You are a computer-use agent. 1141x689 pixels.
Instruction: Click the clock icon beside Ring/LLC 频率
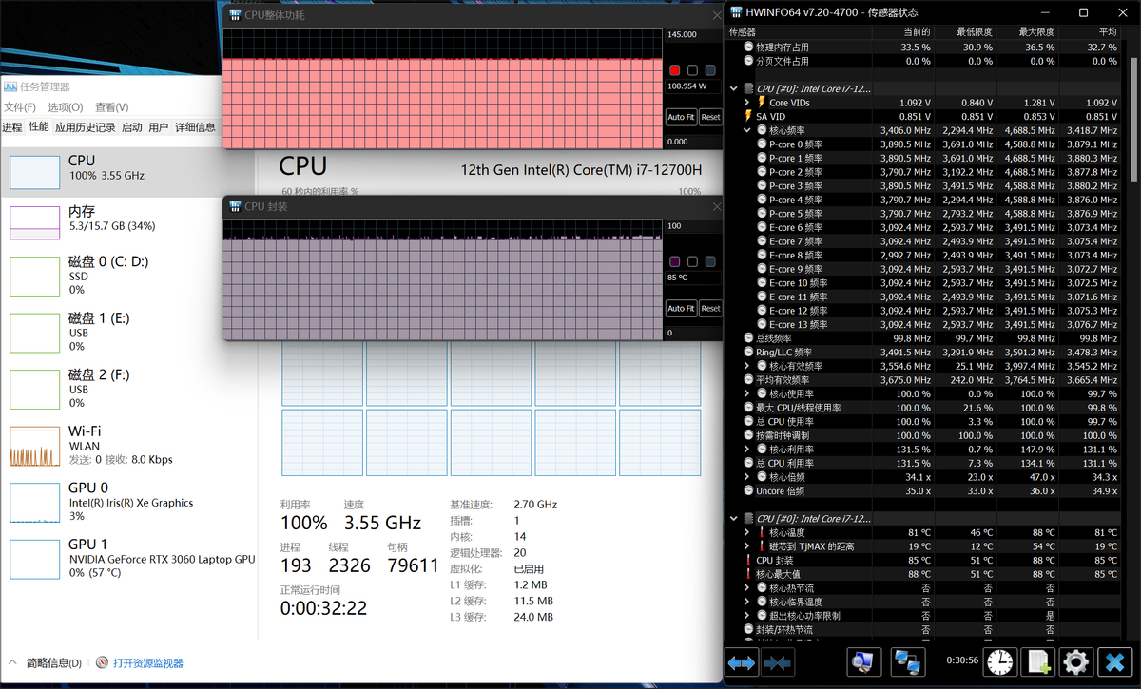748,352
